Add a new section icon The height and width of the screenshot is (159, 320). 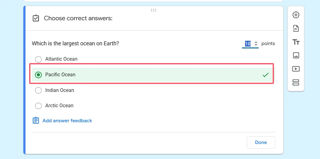click(x=296, y=82)
